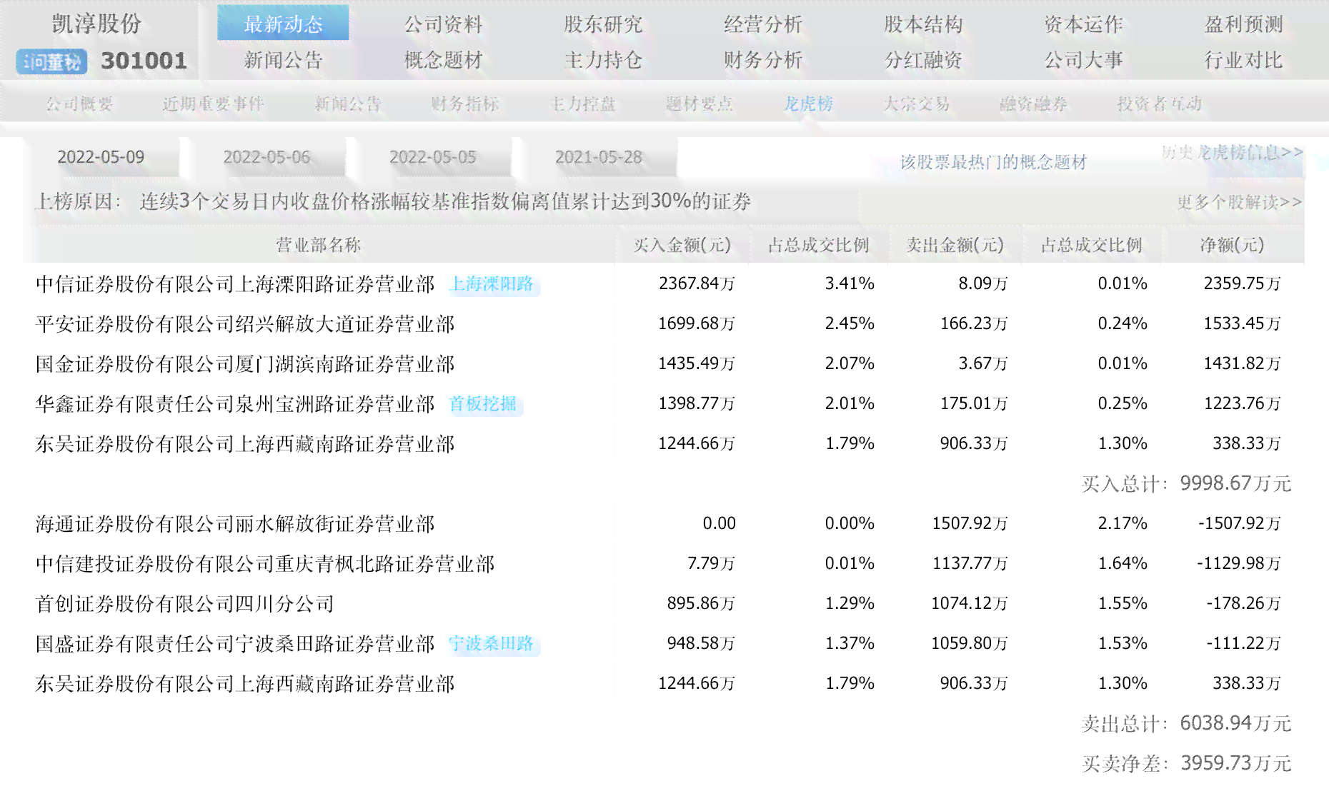
Task: Select highlighted 龙虎榜 sub-tab
Action: 808,104
